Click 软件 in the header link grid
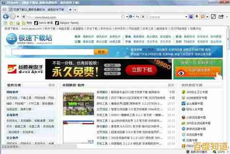230x154 pixels. click(x=77, y=37)
